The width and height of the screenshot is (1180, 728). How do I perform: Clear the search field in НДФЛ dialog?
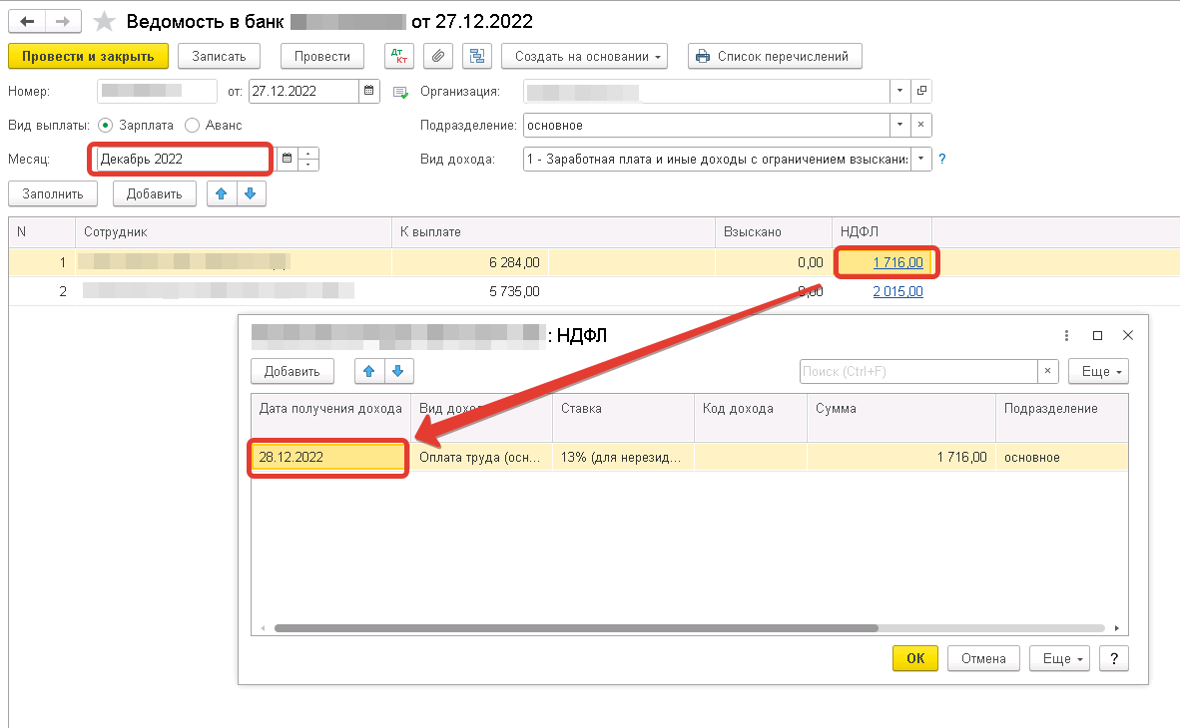(1047, 371)
